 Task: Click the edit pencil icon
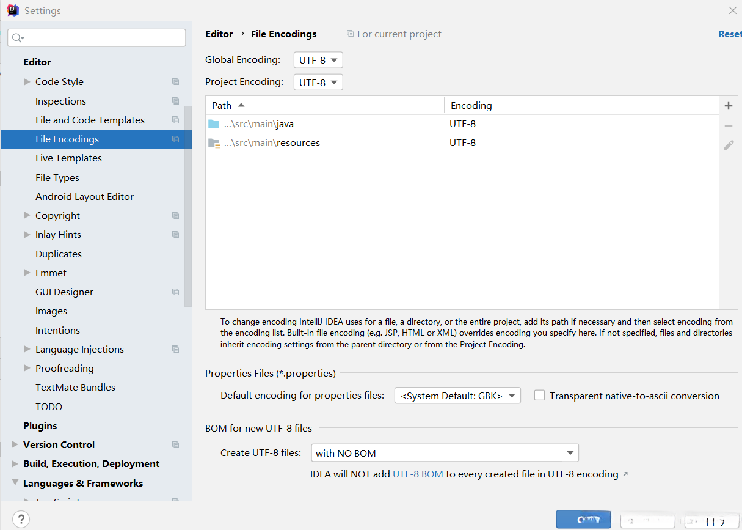click(728, 145)
